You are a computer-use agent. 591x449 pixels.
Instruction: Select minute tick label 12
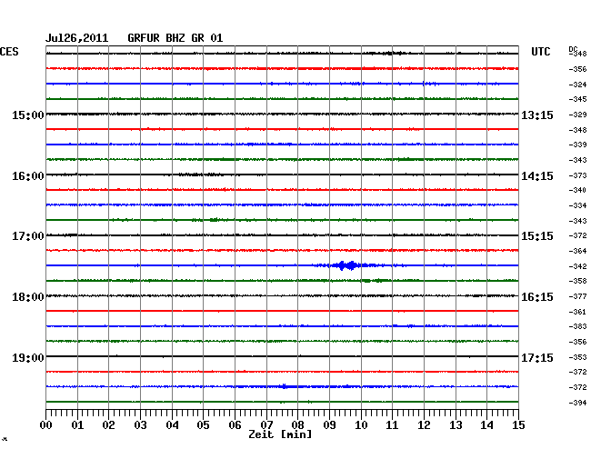coord(424,425)
